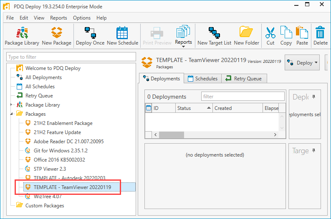Image resolution: width=331 pixels, height=219 pixels.
Task: Collapse the Packages folder node
Action: [x=11, y=114]
